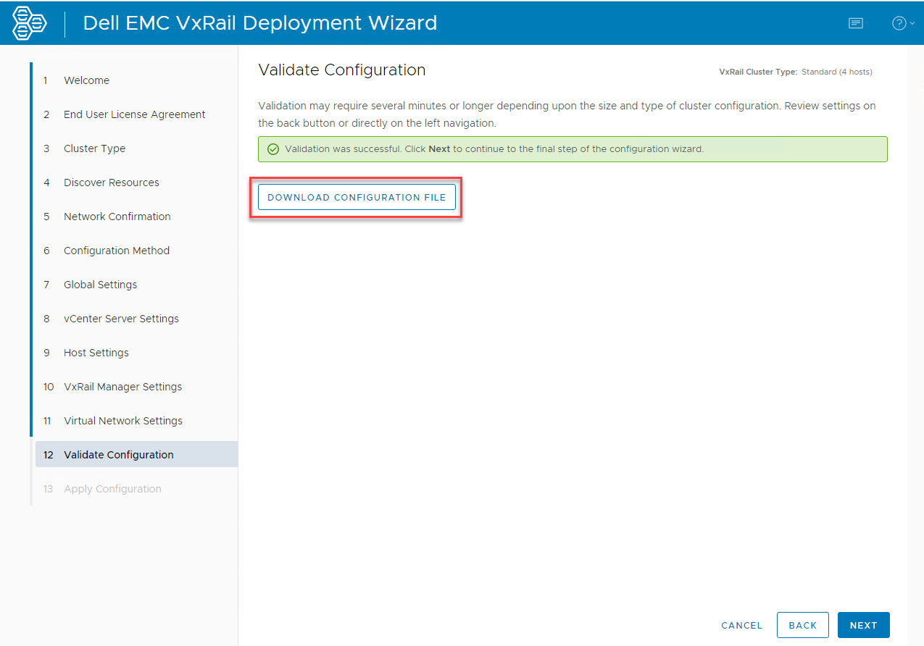Select Validate Configuration step in sidebar
This screenshot has width=924, height=646.
118,455
